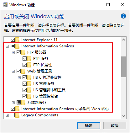
Task: Expand the IIS 6 管理兼容性 node
Action: tap(19, 77)
